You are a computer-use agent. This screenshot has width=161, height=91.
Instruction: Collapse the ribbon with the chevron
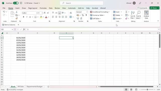tap(158, 21)
